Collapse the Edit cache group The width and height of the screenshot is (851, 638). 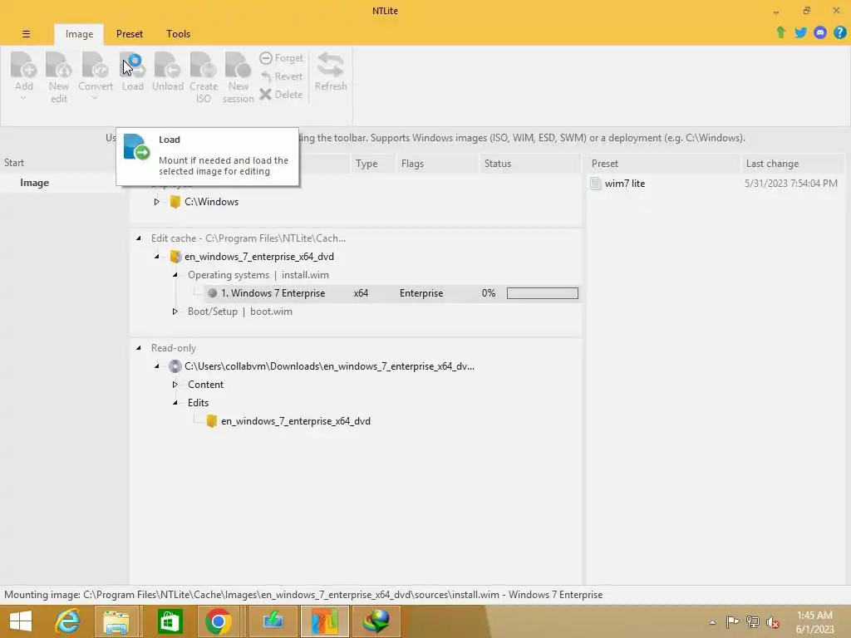(x=139, y=238)
